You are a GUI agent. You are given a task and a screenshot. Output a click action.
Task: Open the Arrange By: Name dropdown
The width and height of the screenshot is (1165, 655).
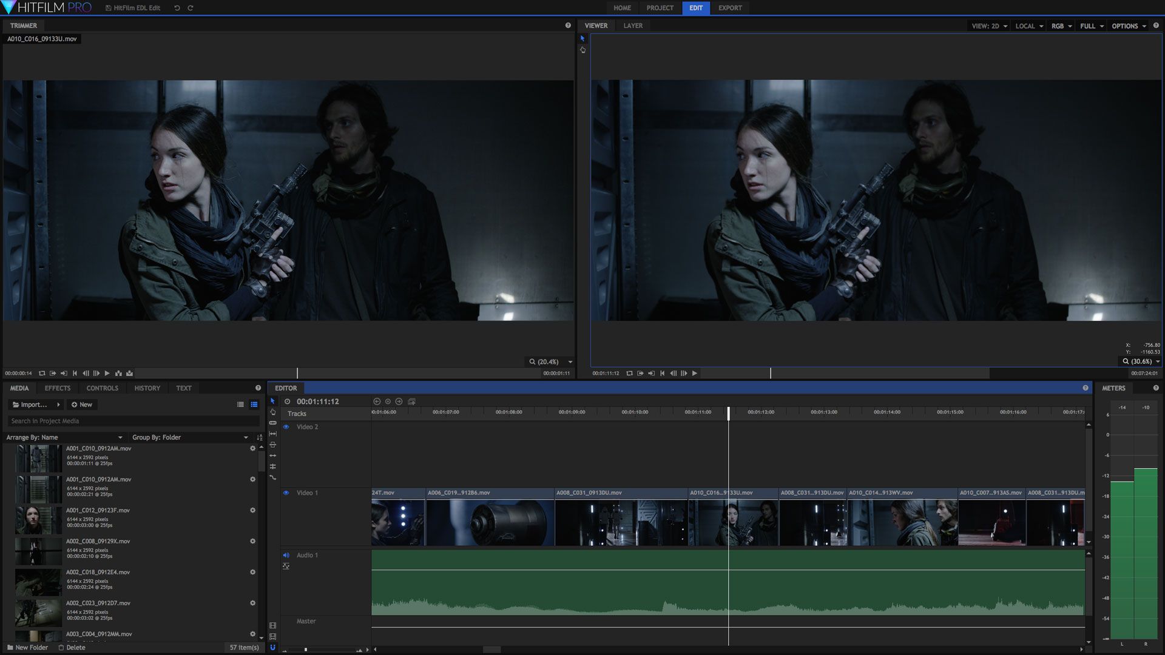64,437
